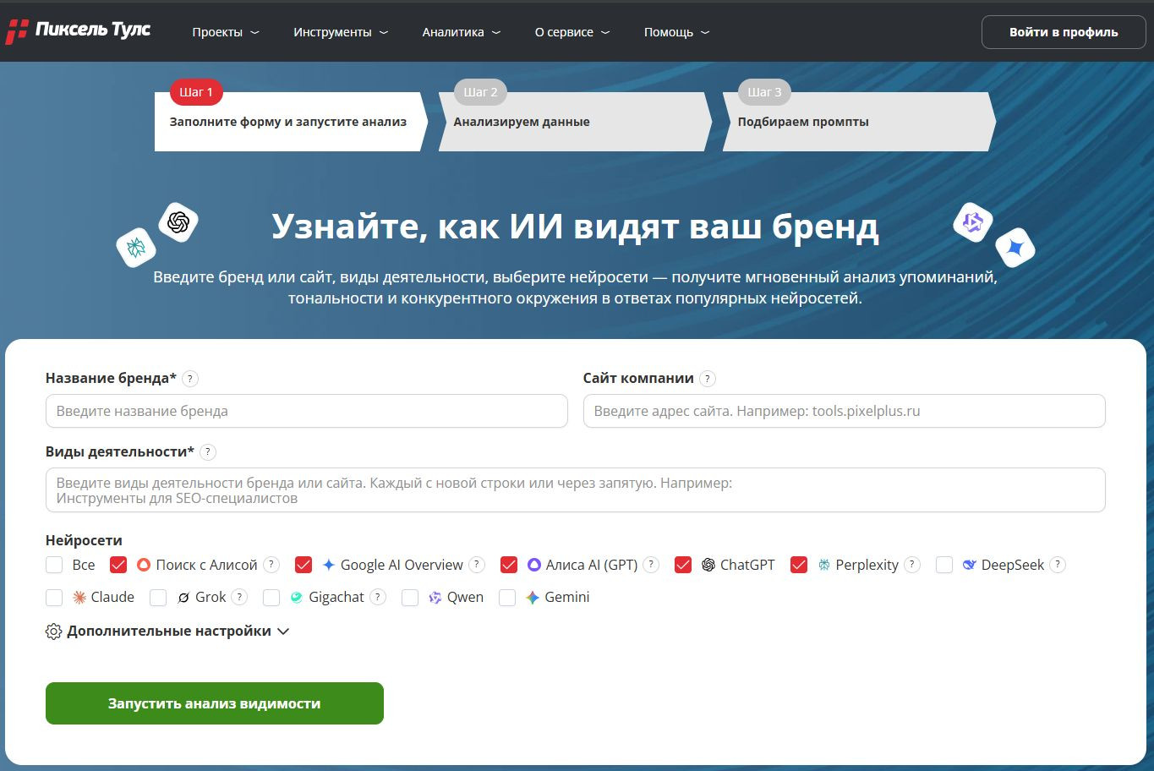Screen dimensions: 1154x771
Task: Click the floating ChatGPT logo near the headline
Action: 178,222
